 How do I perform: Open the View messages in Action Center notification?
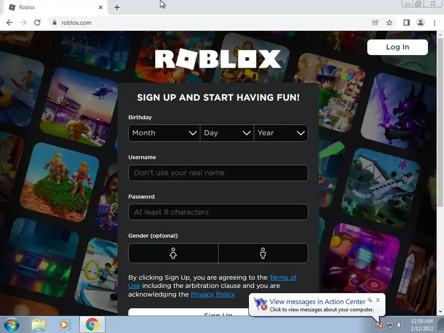click(317, 302)
